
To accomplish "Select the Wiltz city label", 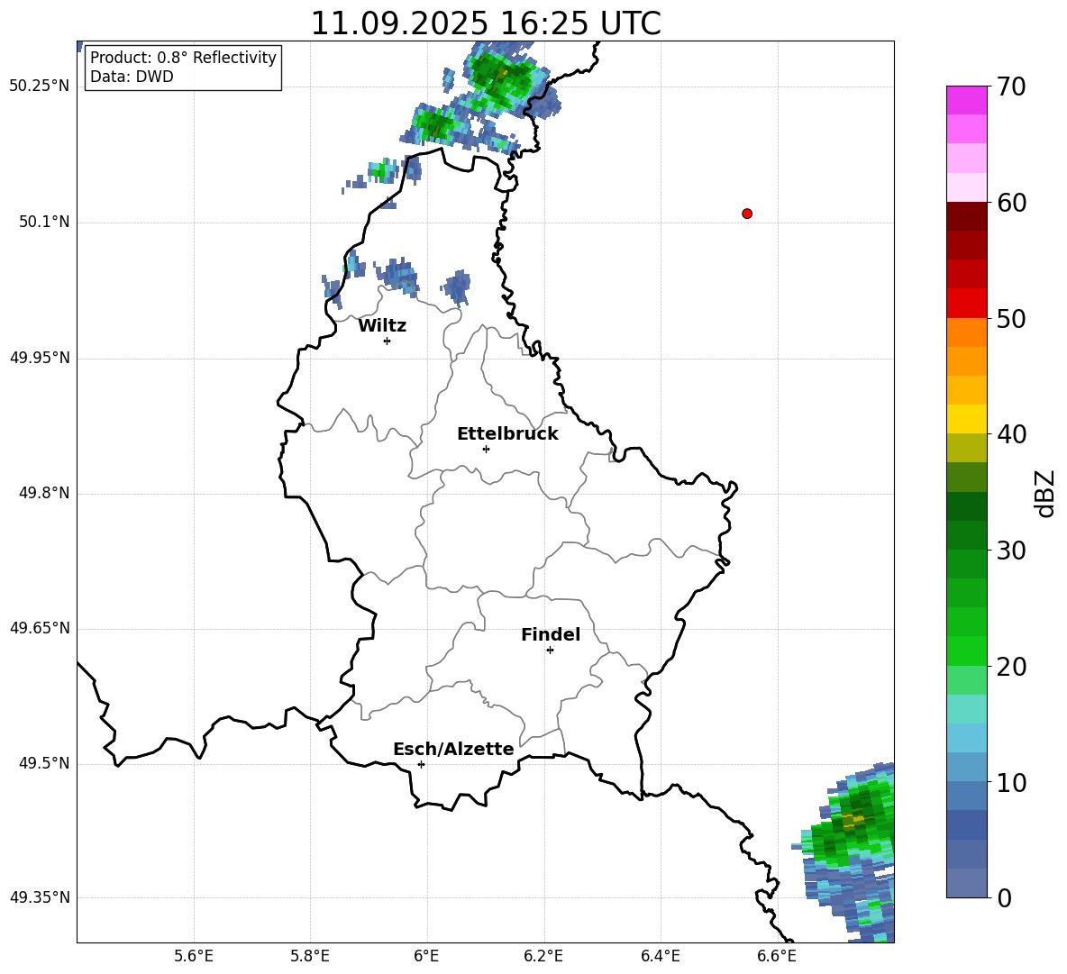I will [x=382, y=326].
